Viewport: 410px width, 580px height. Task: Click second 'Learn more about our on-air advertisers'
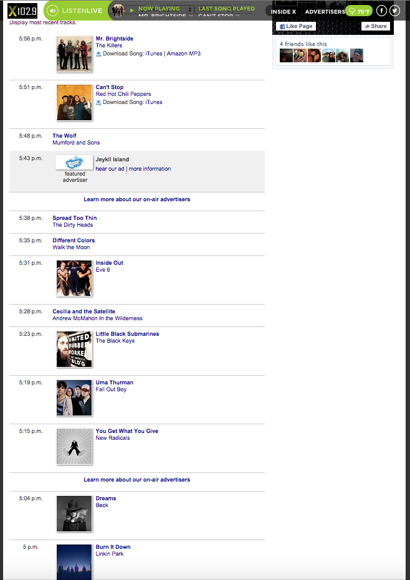tap(137, 480)
